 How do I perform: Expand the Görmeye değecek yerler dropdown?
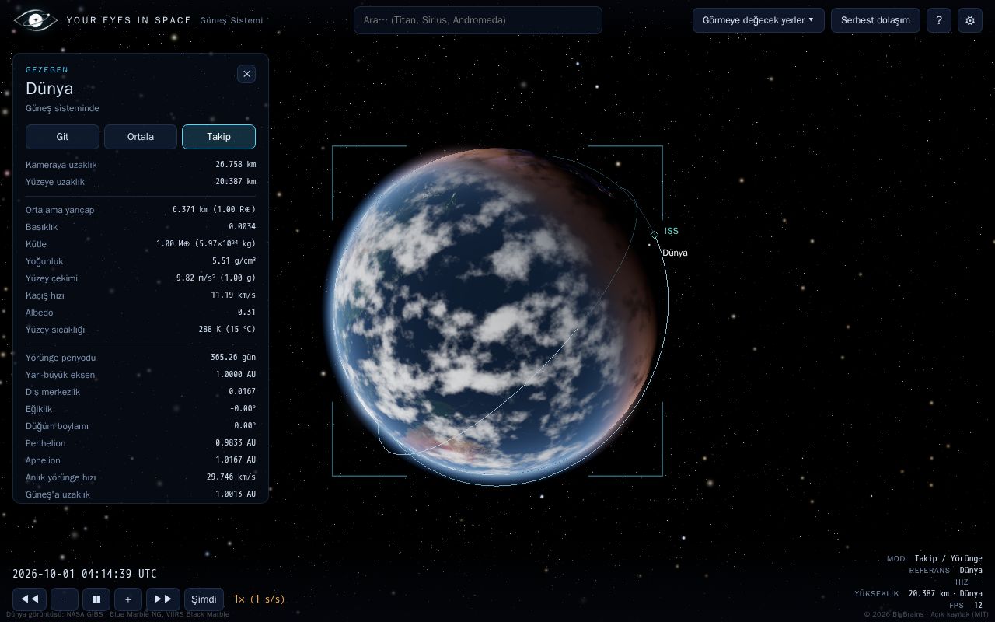coord(758,20)
